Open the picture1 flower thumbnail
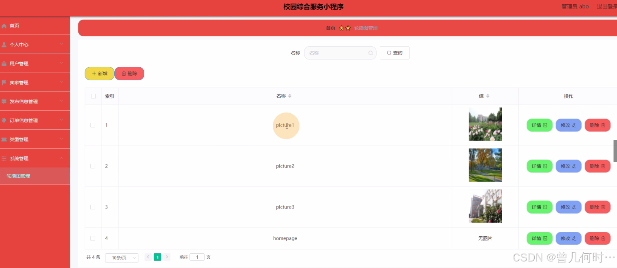 coord(485,124)
